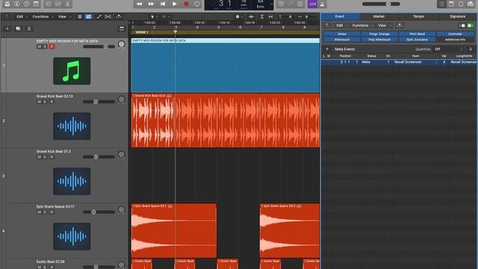Open the Mixer faders icon

pyautogui.click(x=58, y=4)
